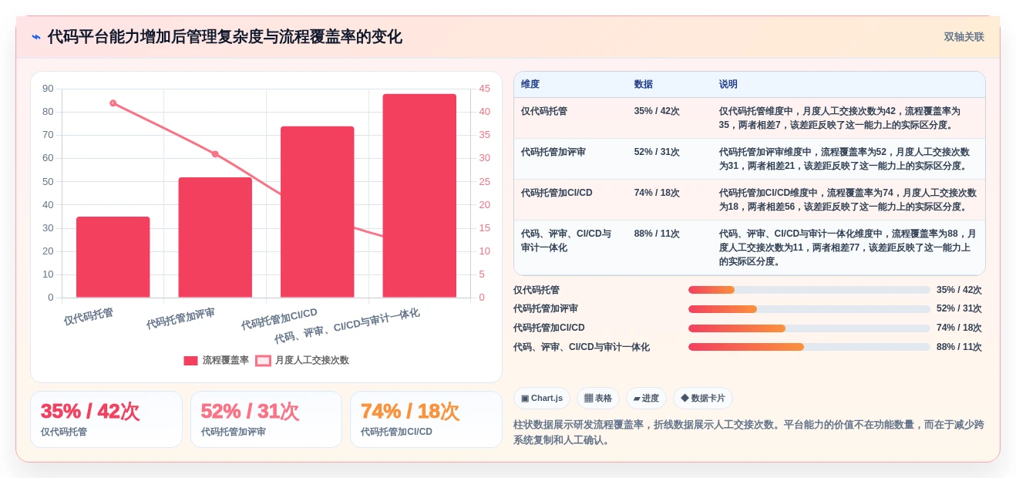Select the 表格 tag chip
Image resolution: width=1016 pixels, height=478 pixels.
pyautogui.click(x=598, y=399)
